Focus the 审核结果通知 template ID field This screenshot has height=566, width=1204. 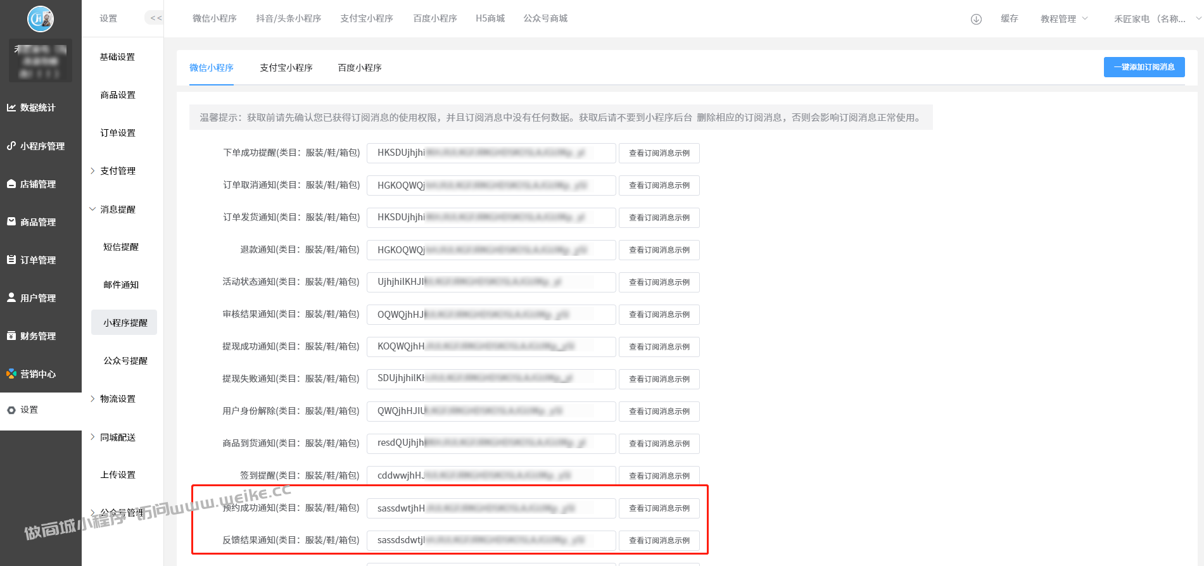(491, 315)
